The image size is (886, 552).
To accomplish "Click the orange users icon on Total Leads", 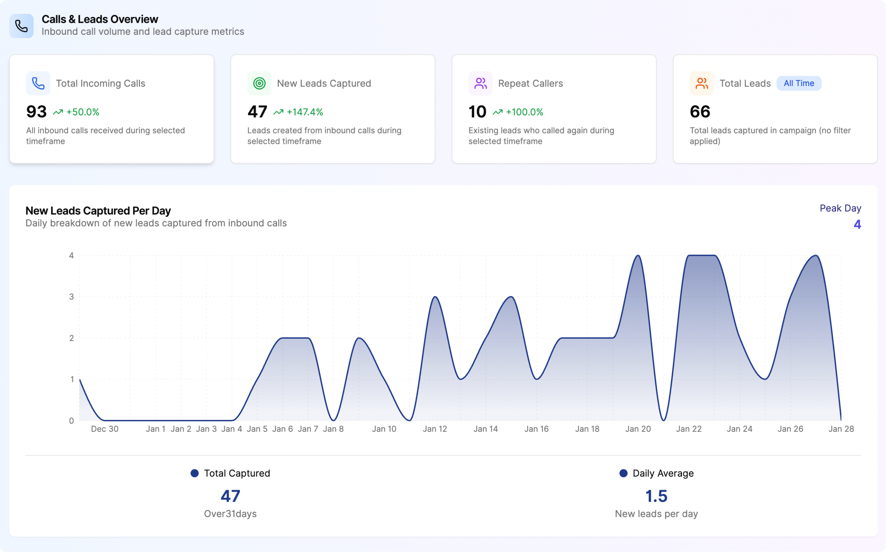I will pyautogui.click(x=701, y=83).
